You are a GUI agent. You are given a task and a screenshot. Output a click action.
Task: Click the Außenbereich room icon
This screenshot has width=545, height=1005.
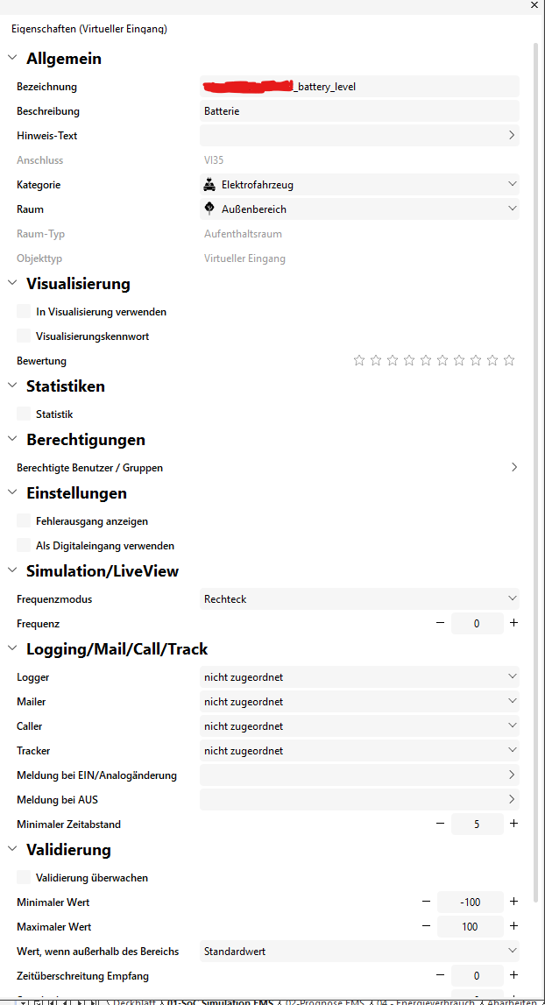click(x=209, y=209)
